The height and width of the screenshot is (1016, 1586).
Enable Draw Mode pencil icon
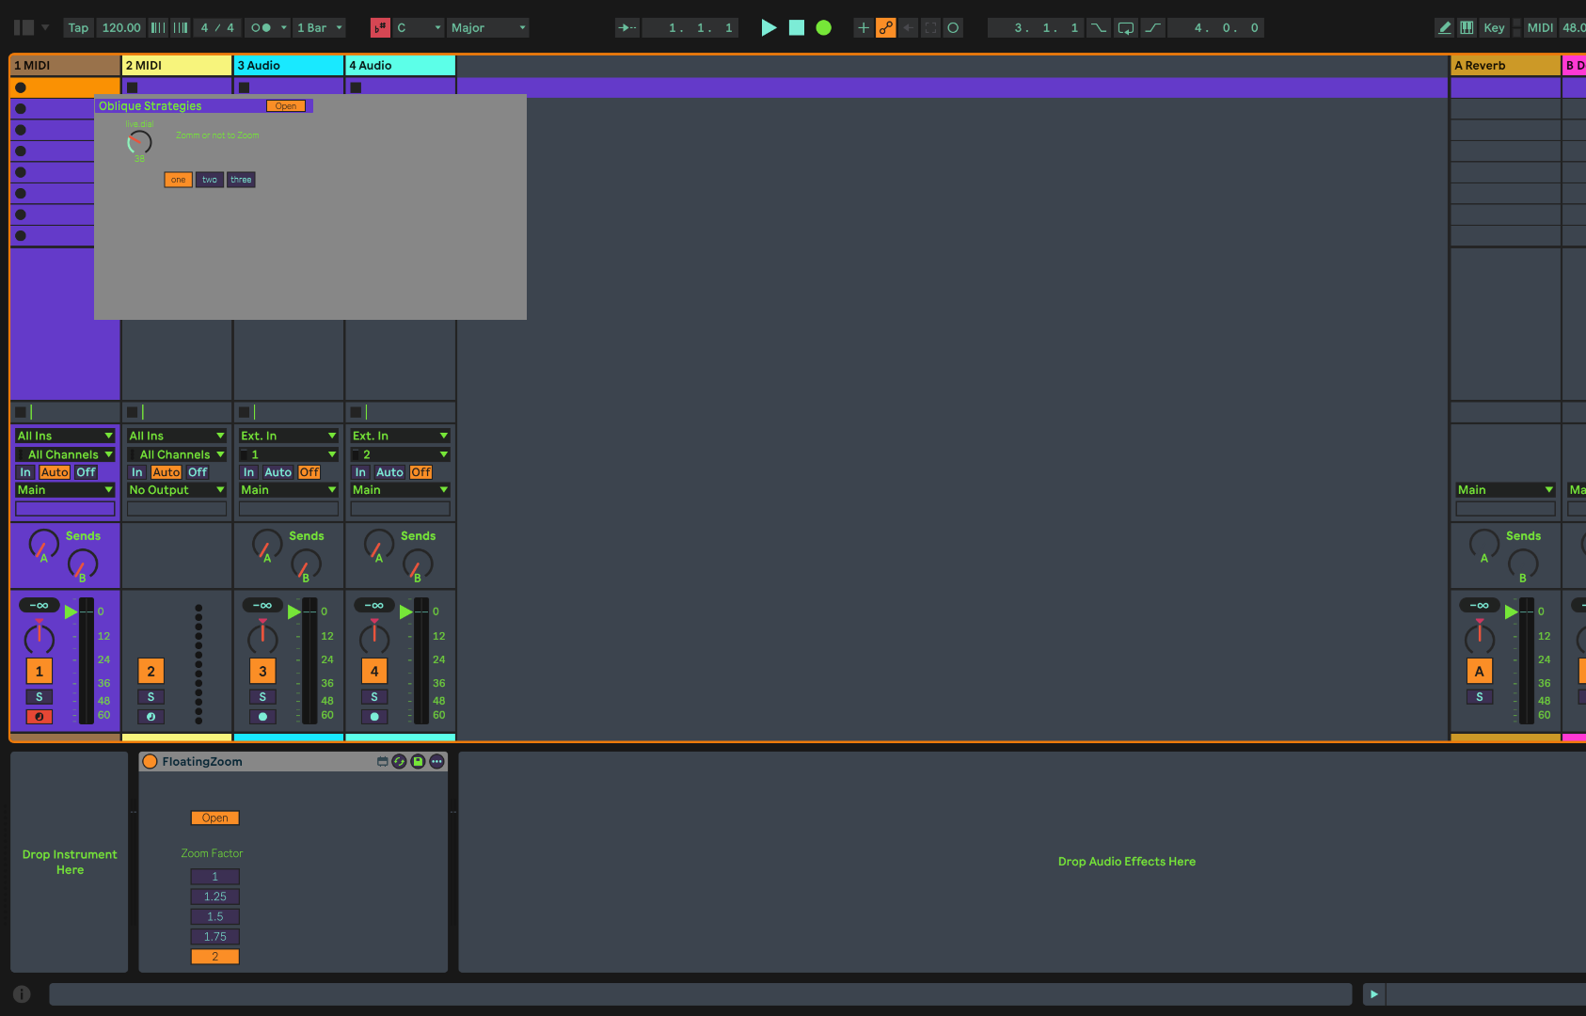click(1444, 28)
